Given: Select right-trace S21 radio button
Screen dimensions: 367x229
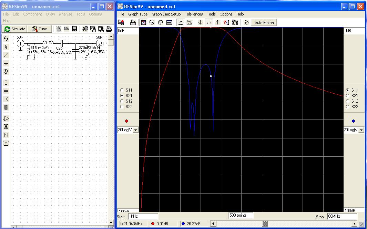Looking at the screenshot, I should click(x=348, y=96).
